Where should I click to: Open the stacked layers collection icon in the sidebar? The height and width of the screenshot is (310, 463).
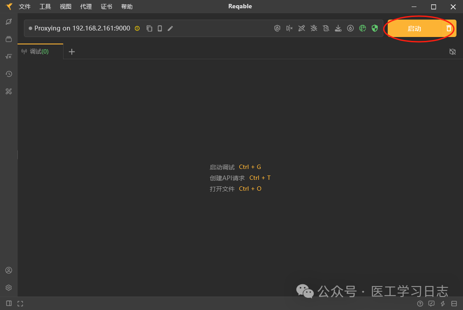click(x=9, y=39)
